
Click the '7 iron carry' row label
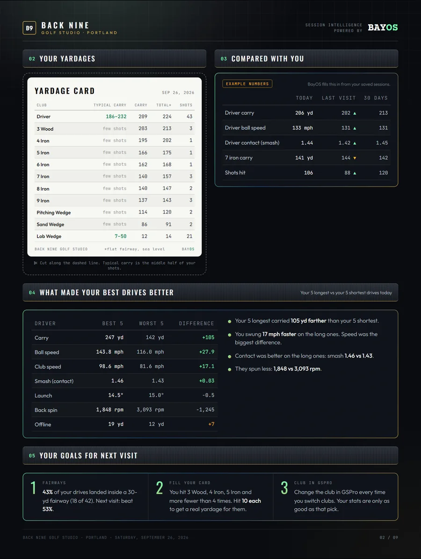(238, 158)
